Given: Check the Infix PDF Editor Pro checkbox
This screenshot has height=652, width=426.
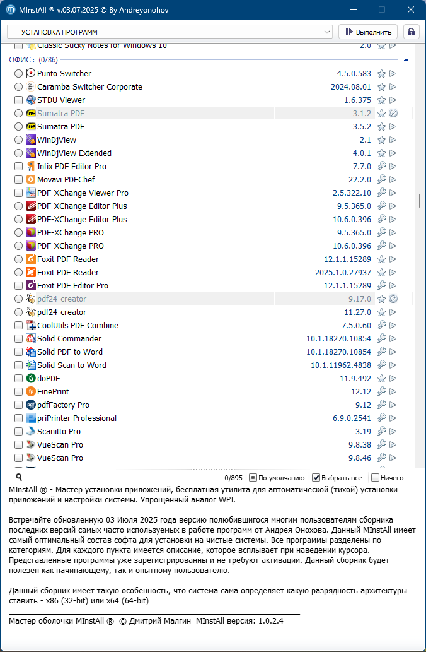Looking at the screenshot, I should 18,167.
